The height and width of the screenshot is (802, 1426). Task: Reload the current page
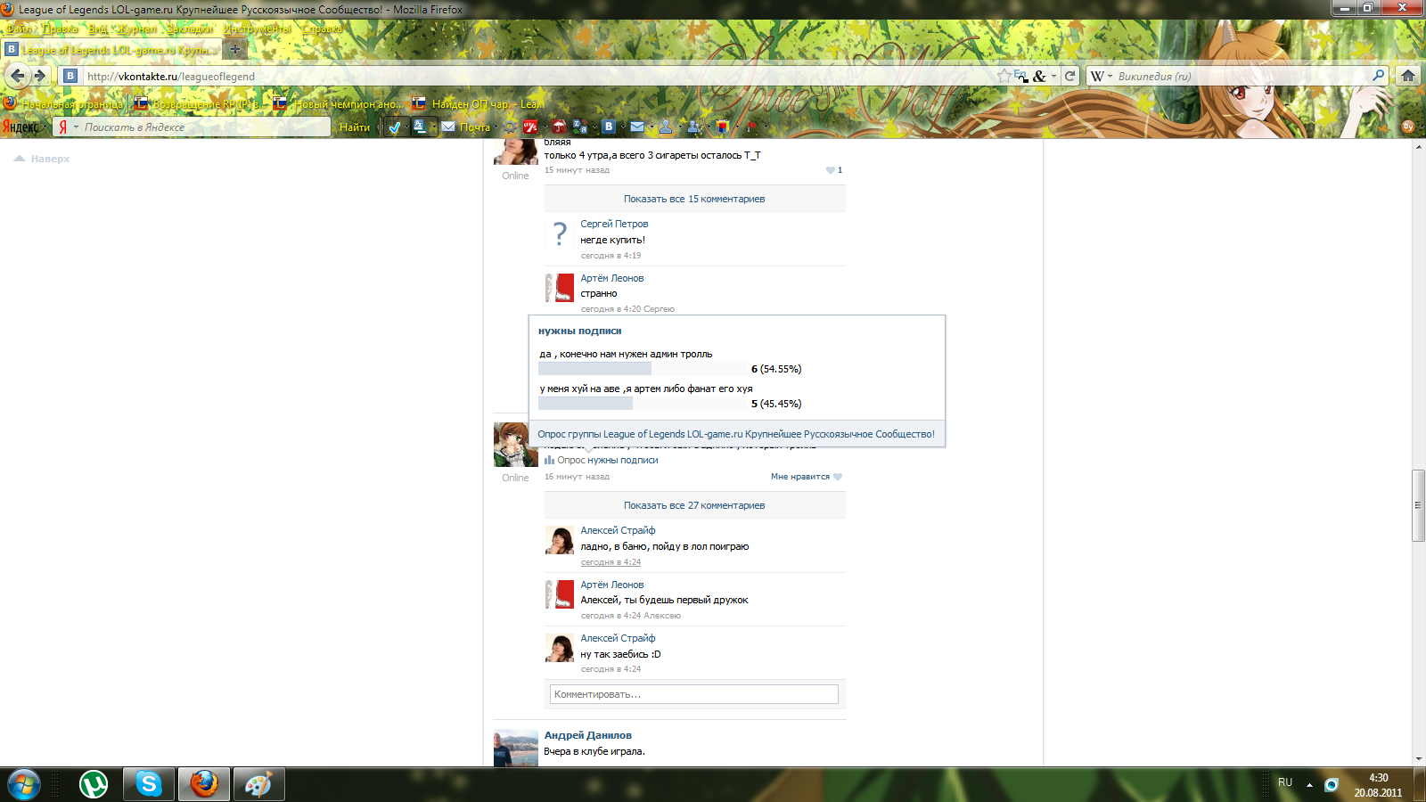pyautogui.click(x=1069, y=76)
